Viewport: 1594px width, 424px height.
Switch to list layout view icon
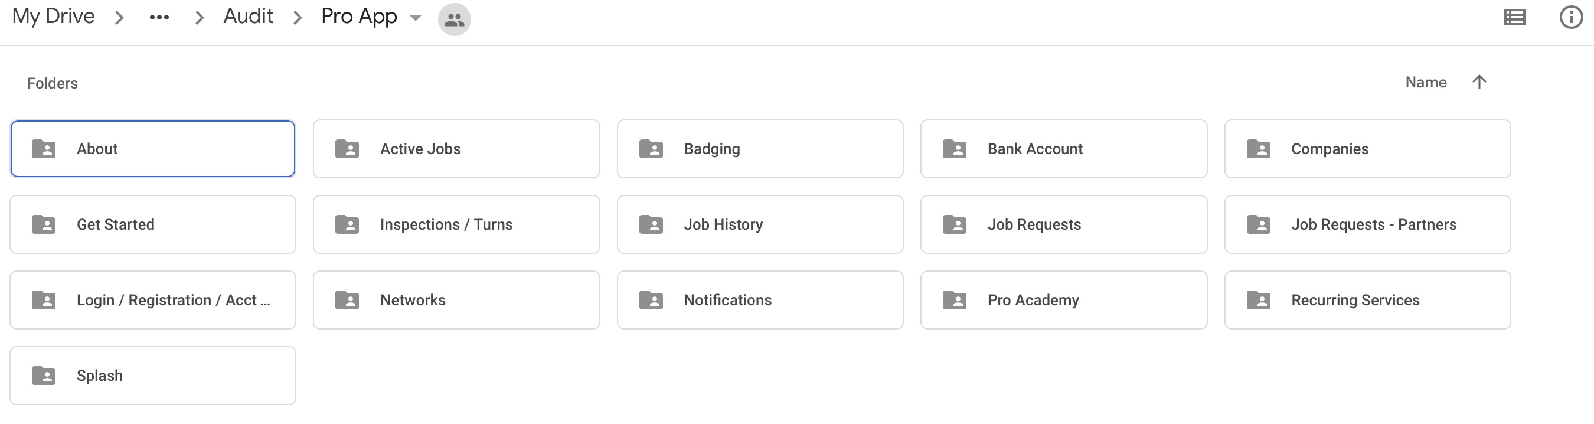(1514, 17)
